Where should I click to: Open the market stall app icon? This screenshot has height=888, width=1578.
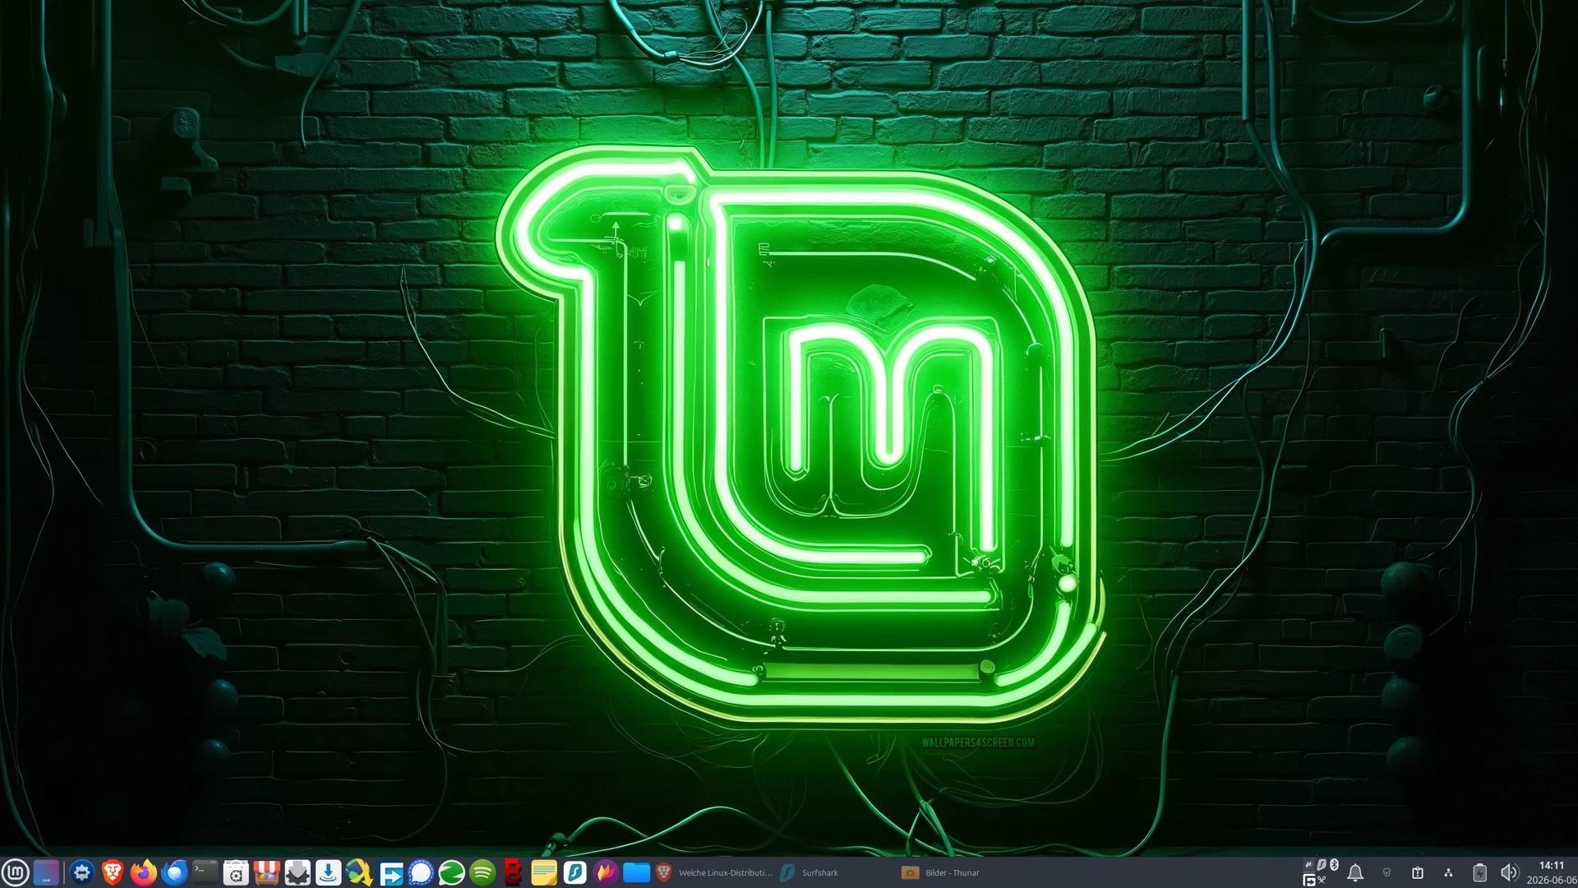coord(266,872)
